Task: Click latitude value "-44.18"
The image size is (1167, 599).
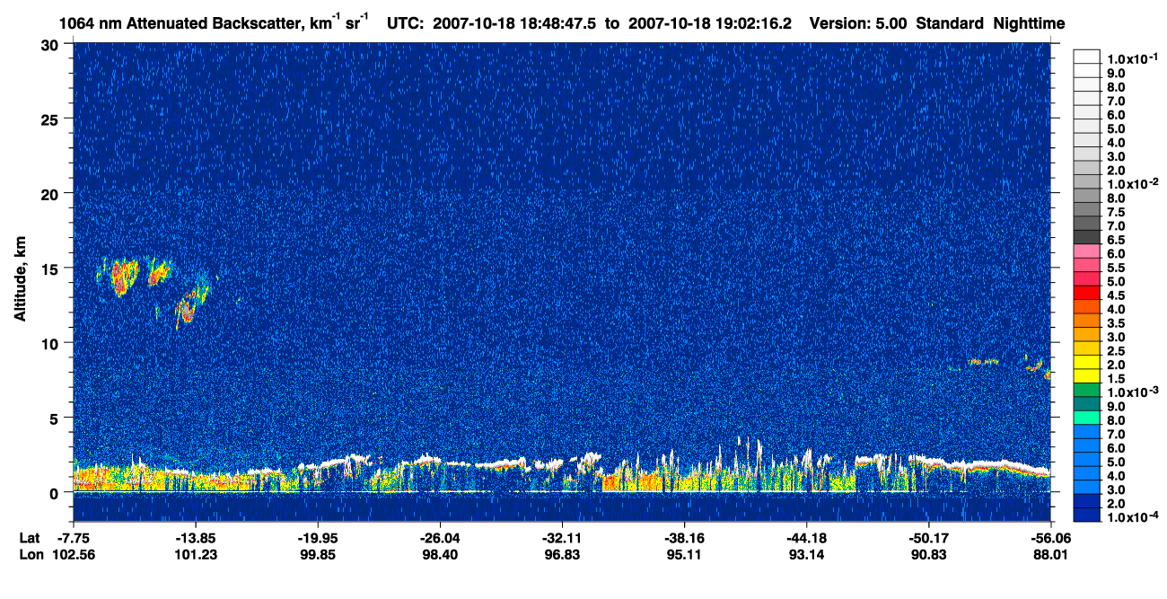Action: 807,537
